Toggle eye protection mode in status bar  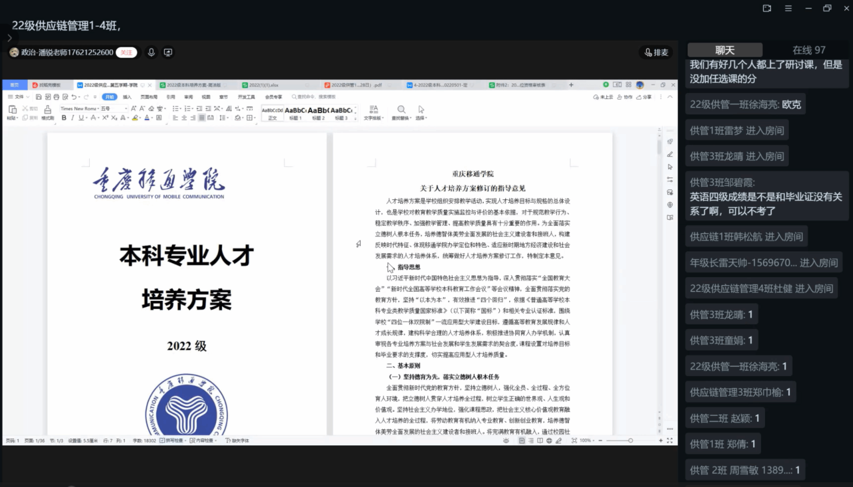pos(506,440)
